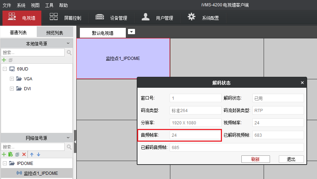
Task: Collapse the IPDOME folder node
Action: (x=5, y=163)
